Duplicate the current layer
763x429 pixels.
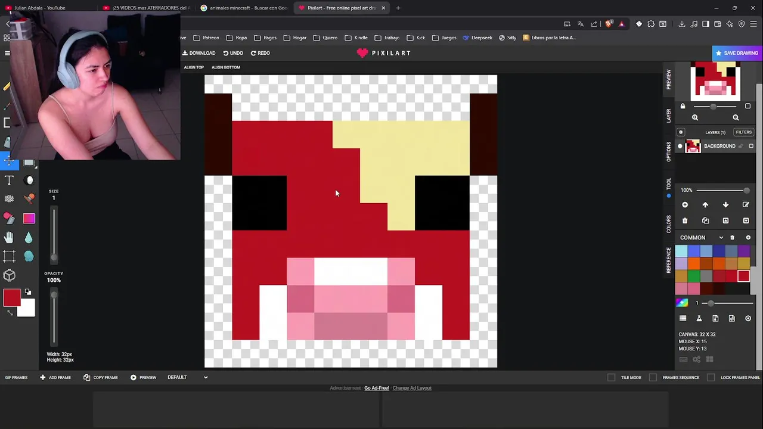point(705,221)
